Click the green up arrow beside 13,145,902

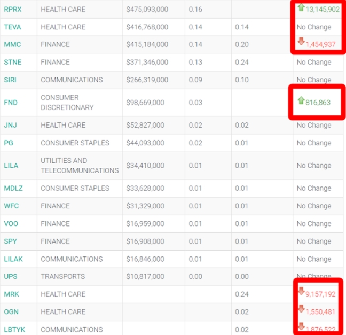[x=301, y=7]
